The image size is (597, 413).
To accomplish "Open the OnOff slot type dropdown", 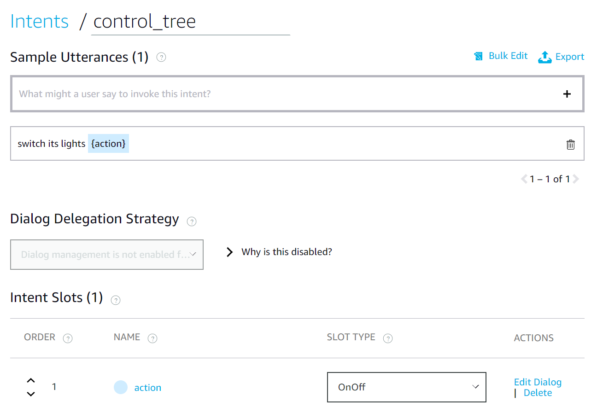I will click(406, 387).
